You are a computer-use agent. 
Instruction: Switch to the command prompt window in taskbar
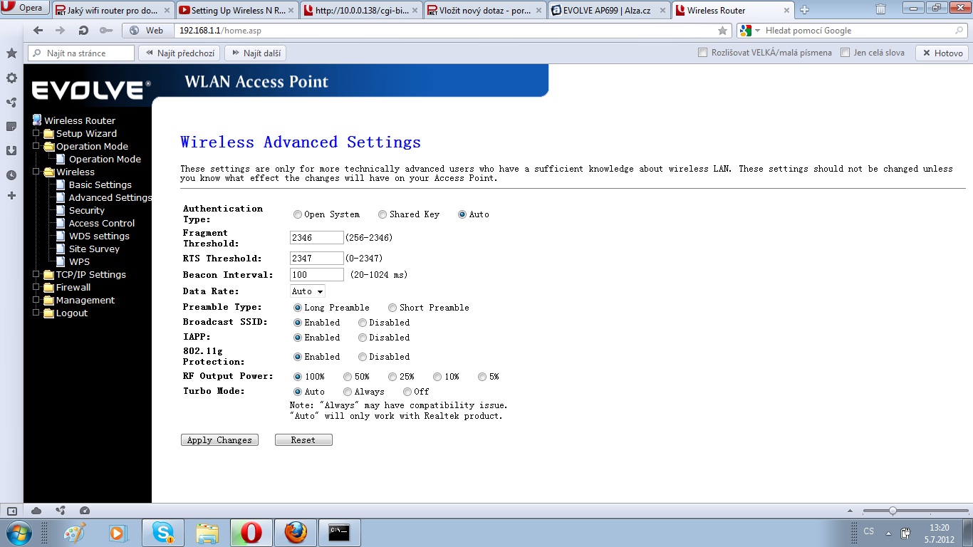(340, 533)
